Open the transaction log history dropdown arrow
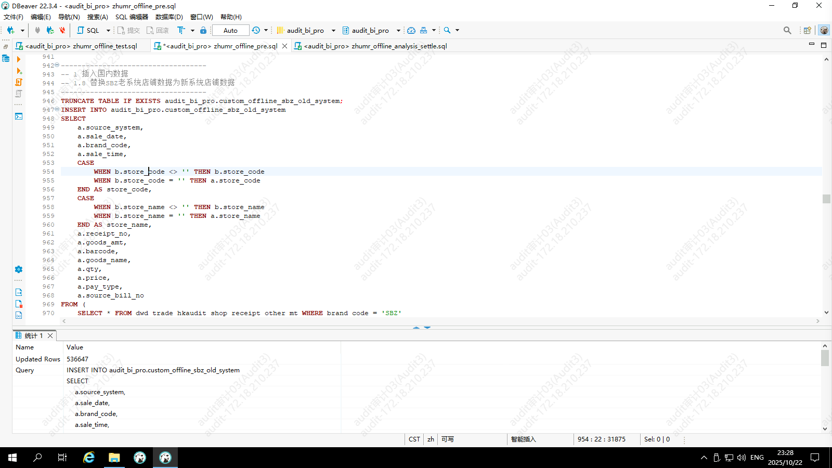 tap(266, 30)
